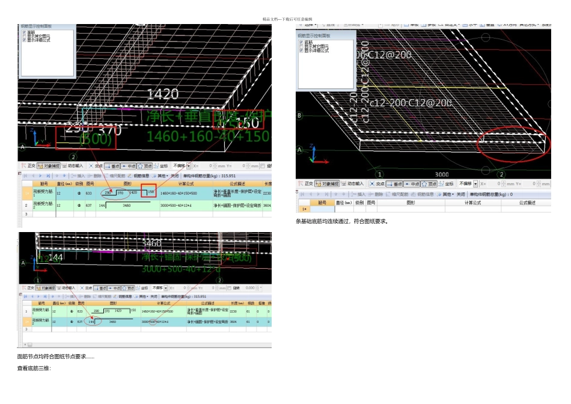
Task: Toggle 正交 ortho mode in top-left toolbar
Action: [28, 166]
